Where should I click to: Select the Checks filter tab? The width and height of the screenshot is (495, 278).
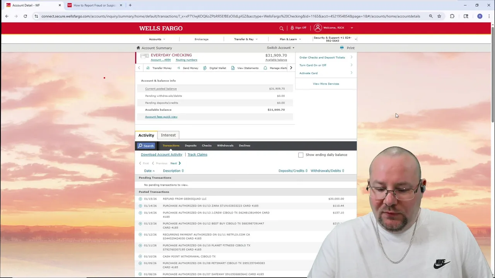pos(207,146)
